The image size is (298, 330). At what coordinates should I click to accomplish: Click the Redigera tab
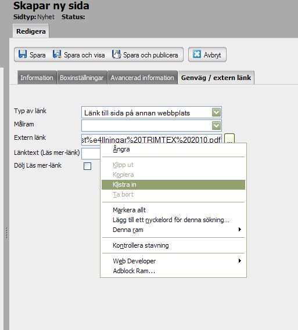coord(31,31)
